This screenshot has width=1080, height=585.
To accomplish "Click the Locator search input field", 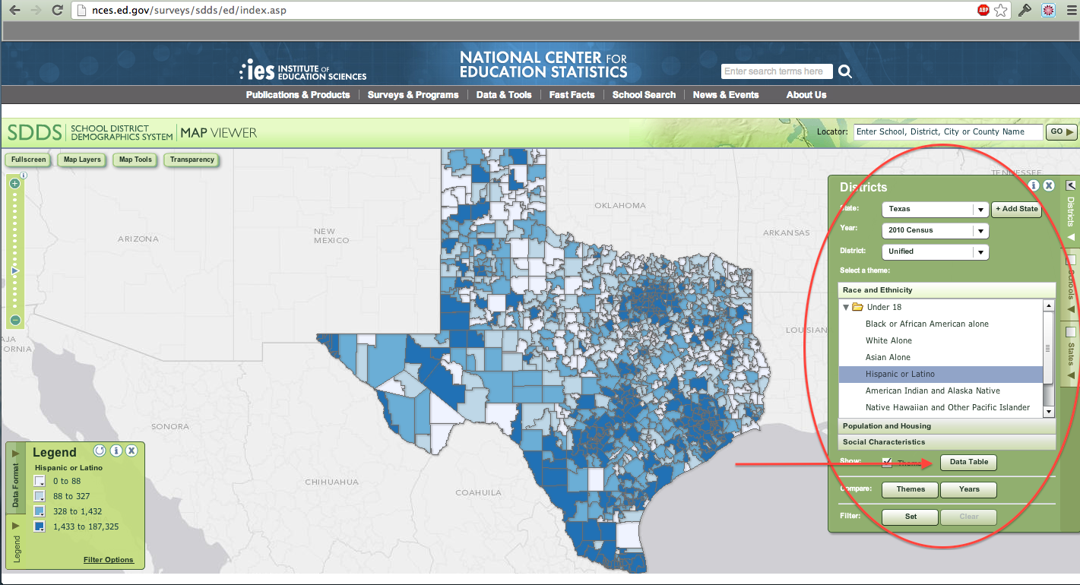I will click(x=949, y=131).
